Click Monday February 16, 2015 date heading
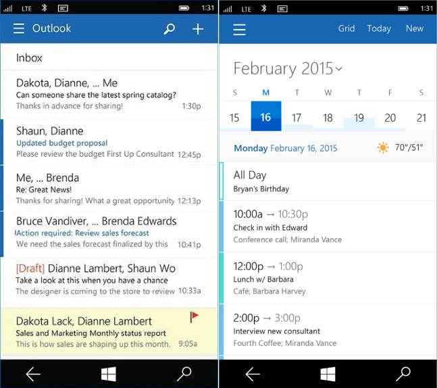The height and width of the screenshot is (388, 437). point(286,148)
